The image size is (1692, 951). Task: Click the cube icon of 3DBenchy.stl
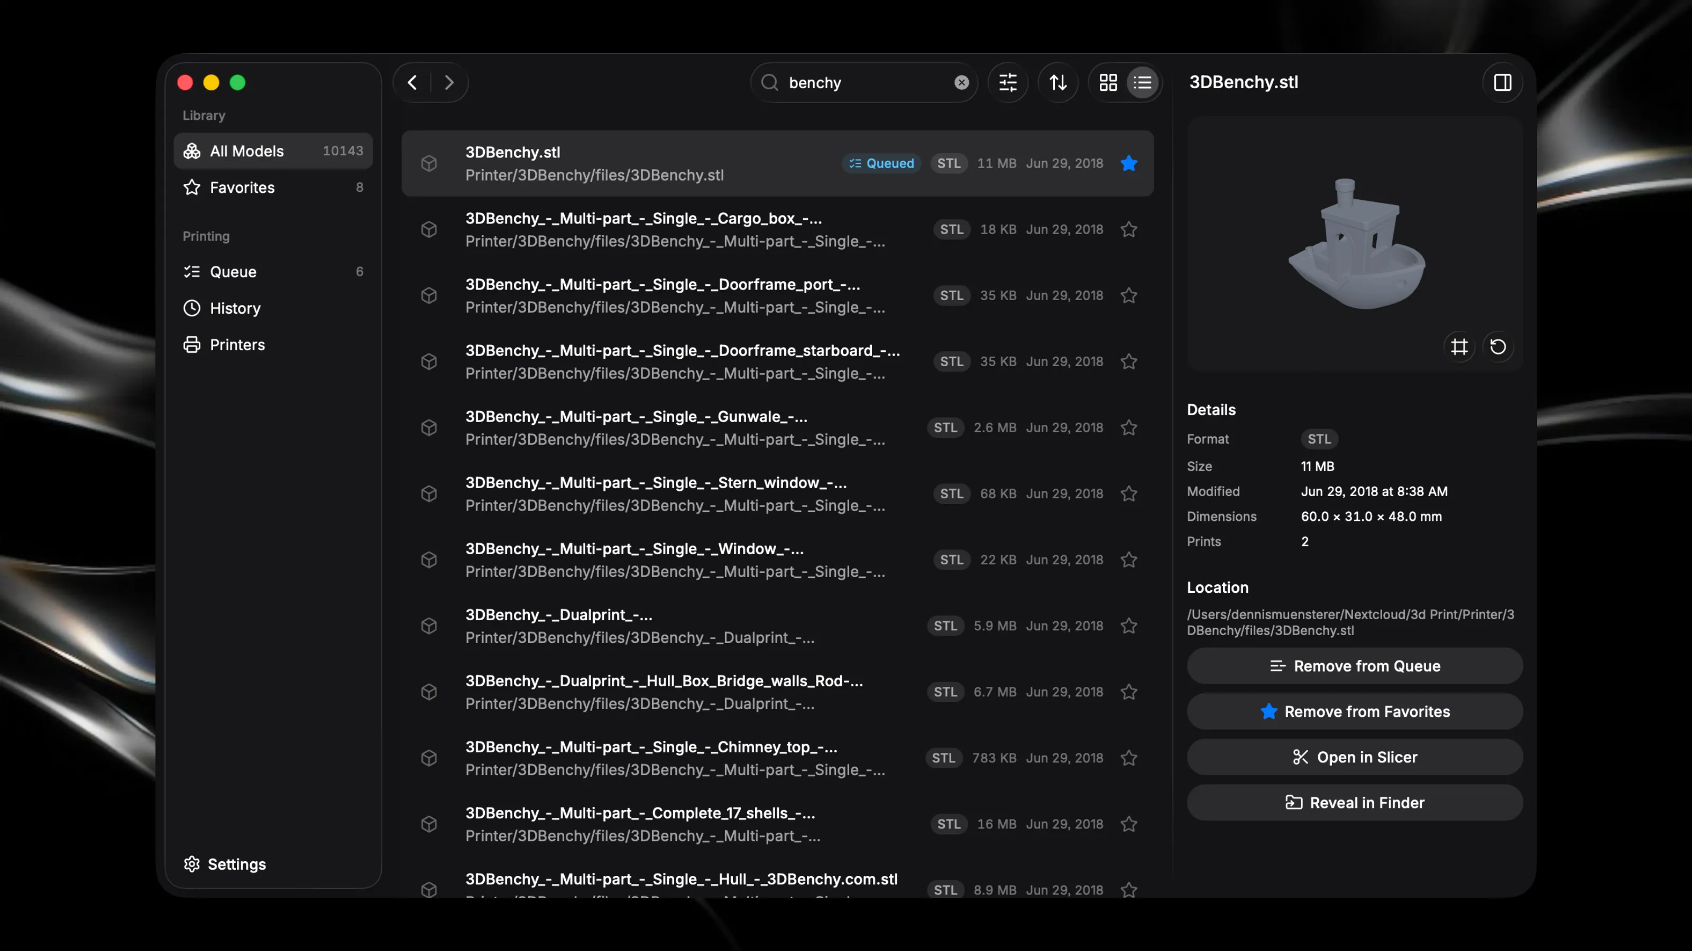point(429,163)
